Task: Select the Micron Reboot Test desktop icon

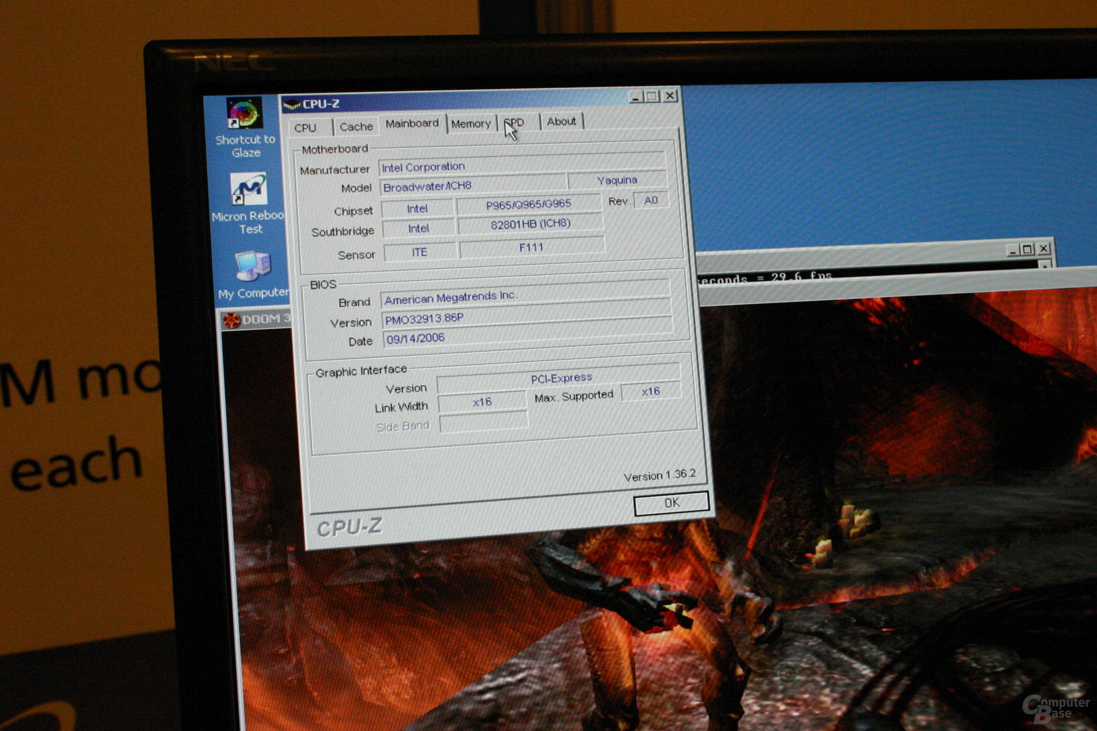Action: [249, 203]
